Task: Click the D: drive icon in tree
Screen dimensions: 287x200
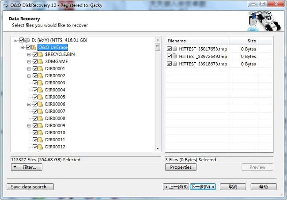Action: (27, 40)
